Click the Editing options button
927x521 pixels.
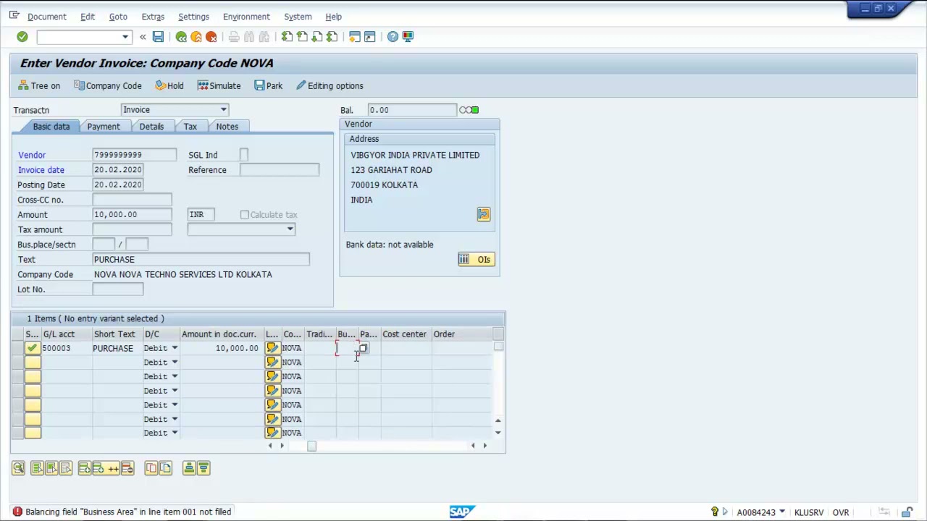(330, 85)
